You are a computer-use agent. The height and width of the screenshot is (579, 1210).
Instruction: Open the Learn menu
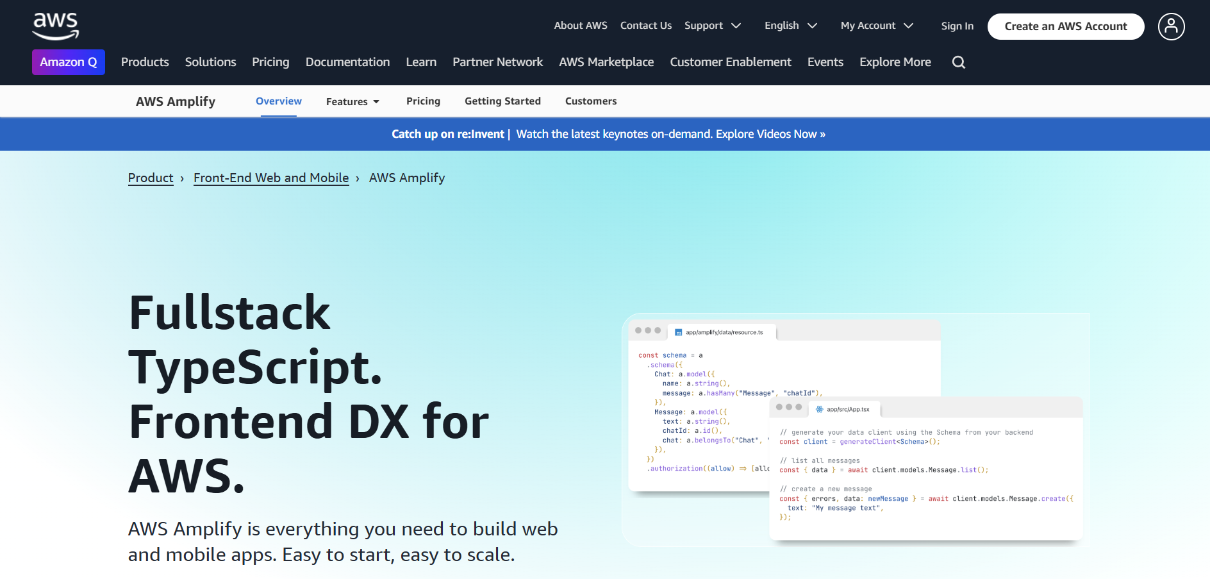[421, 62]
